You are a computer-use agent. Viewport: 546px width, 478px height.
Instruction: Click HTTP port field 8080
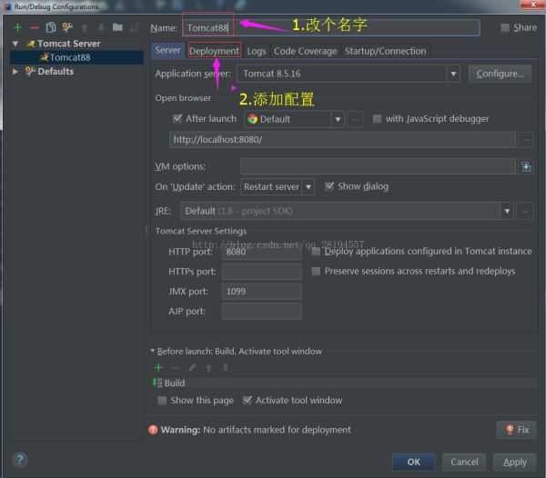pos(262,252)
